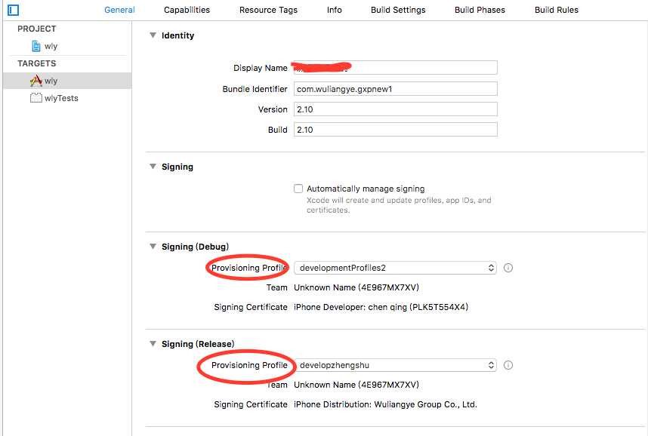Select the wly app target icon

click(36, 81)
